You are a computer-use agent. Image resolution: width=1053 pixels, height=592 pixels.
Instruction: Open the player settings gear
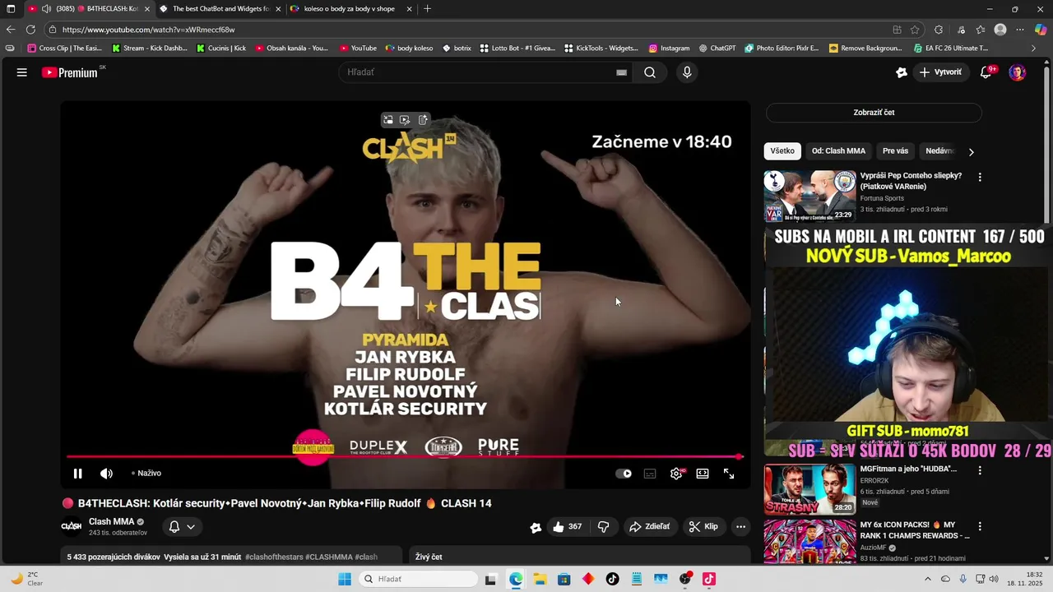(x=676, y=474)
